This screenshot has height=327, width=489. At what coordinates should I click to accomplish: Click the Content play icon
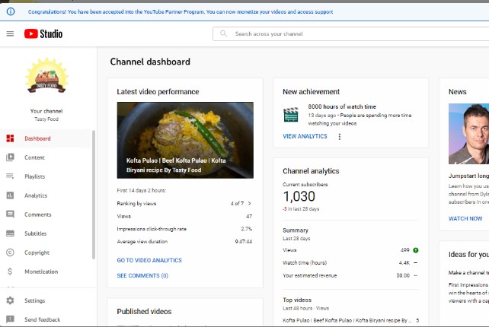point(10,157)
